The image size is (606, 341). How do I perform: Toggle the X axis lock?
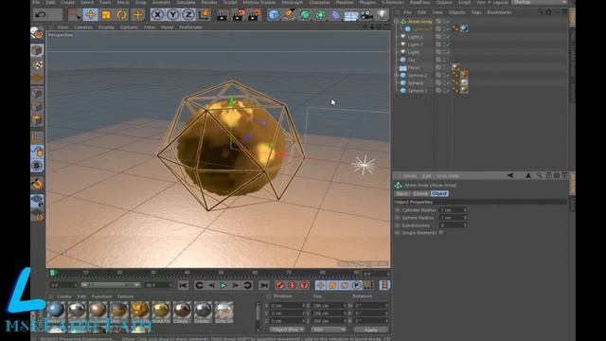157,15
